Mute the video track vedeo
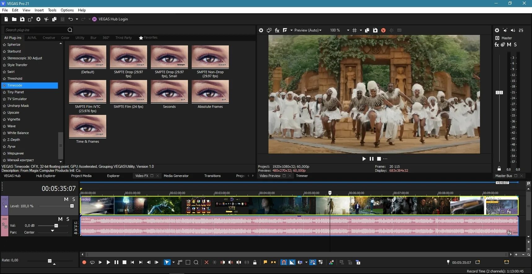Screen dimensions: 532x274 click(66, 200)
